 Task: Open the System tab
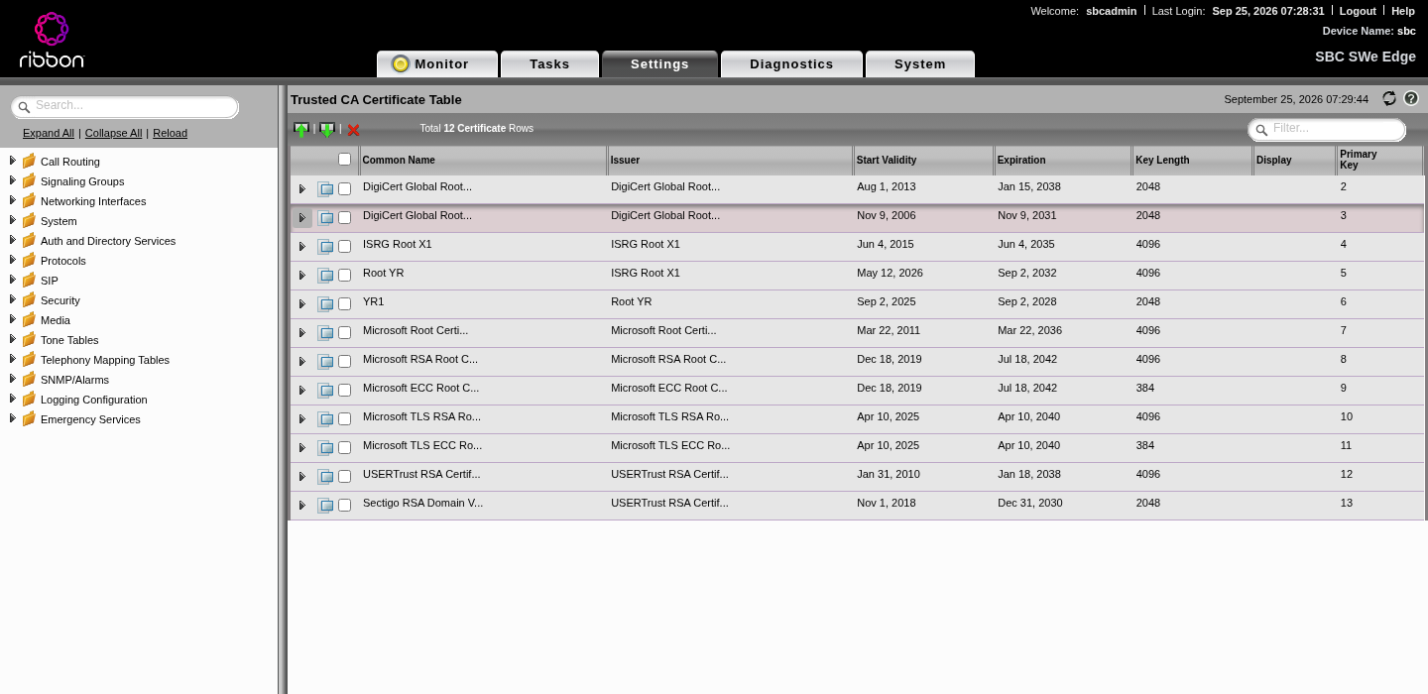tap(920, 63)
